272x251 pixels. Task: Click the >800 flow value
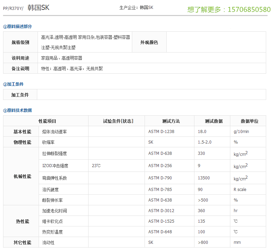coord(203,242)
